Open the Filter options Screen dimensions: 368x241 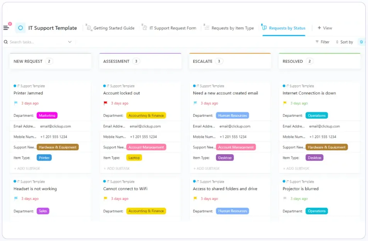click(322, 42)
